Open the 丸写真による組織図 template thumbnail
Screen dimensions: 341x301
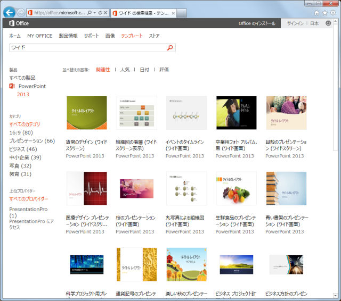[x=186, y=188]
